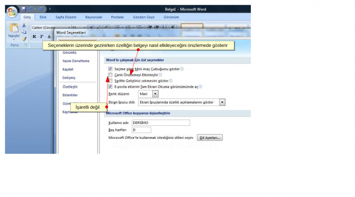Toggle italic with the T button
Image resolution: width=355 pixels, height=197 pixels.
(41, 36)
